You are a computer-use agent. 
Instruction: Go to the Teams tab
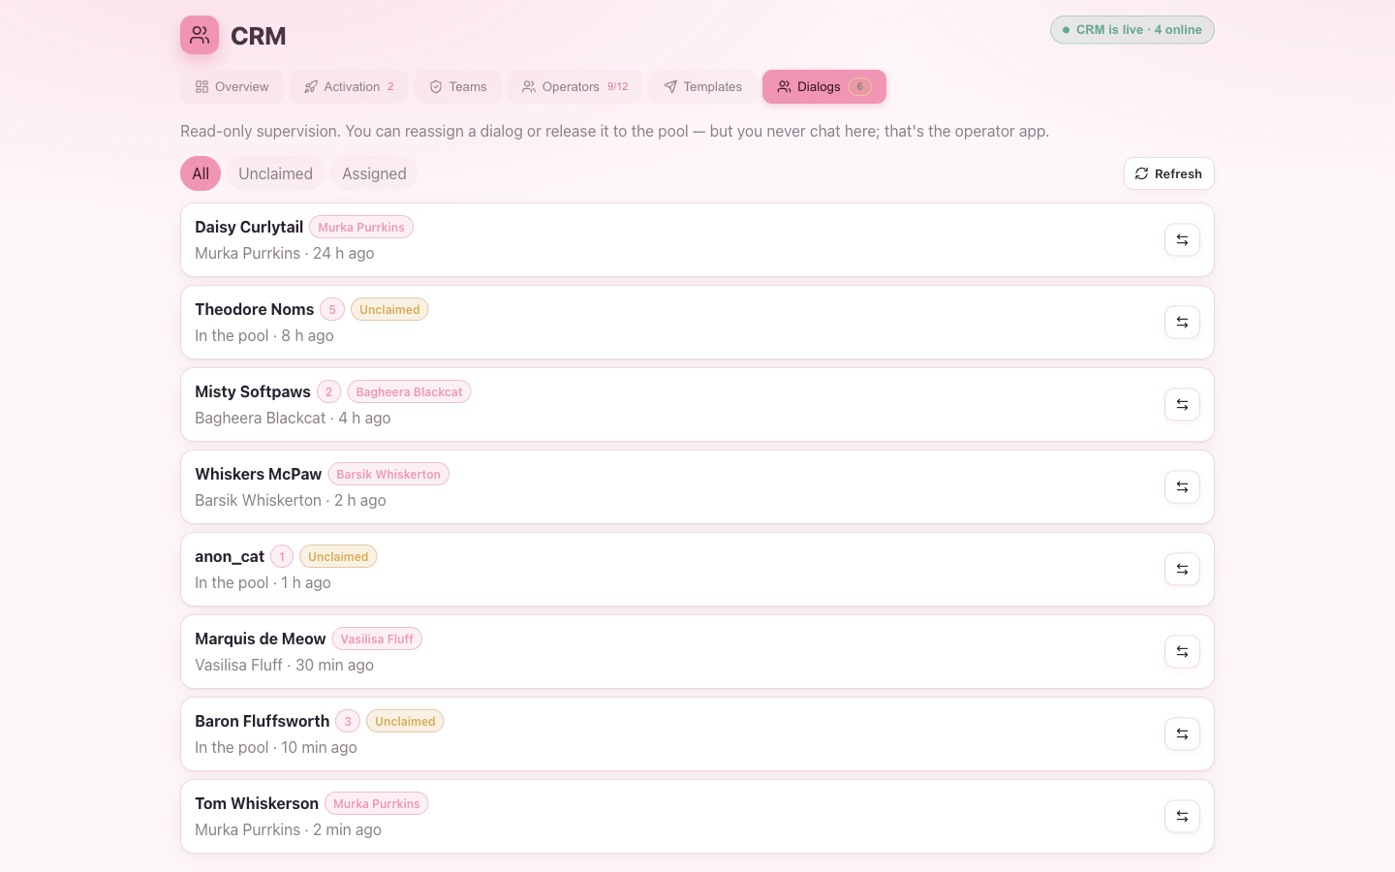pyautogui.click(x=457, y=86)
